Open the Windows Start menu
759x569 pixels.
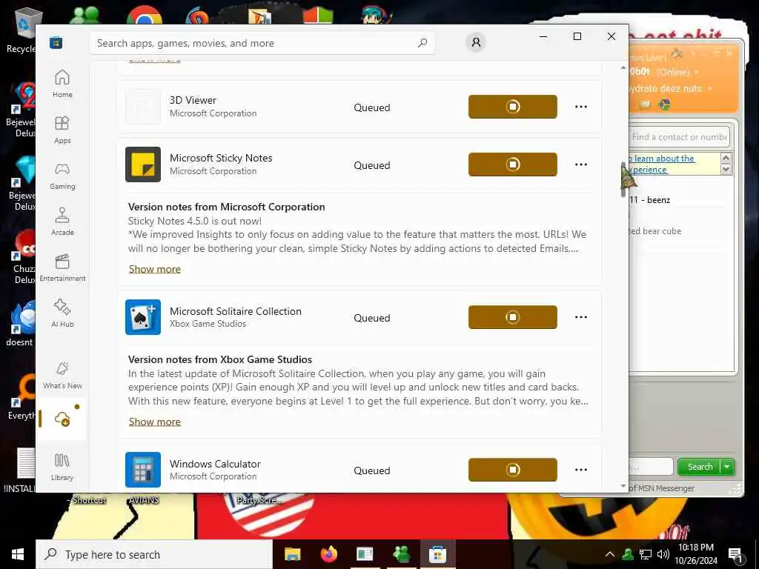pos(18,554)
